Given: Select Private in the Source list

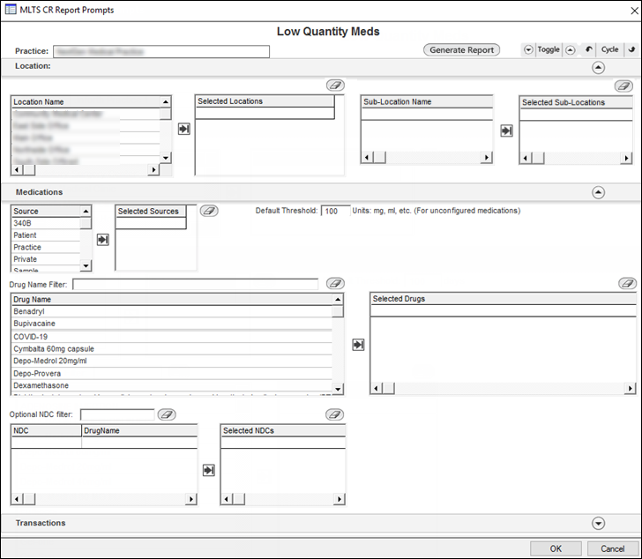Looking at the screenshot, I should tap(46, 259).
